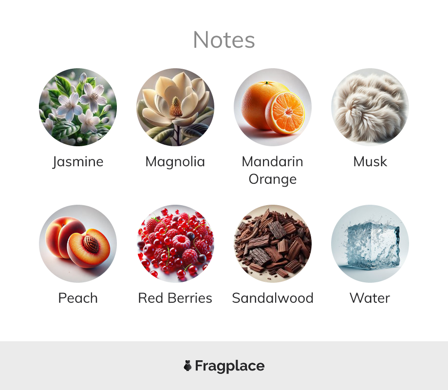The image size is (448, 390).
Task: Click the Red Berries picture
Action: [175, 243]
